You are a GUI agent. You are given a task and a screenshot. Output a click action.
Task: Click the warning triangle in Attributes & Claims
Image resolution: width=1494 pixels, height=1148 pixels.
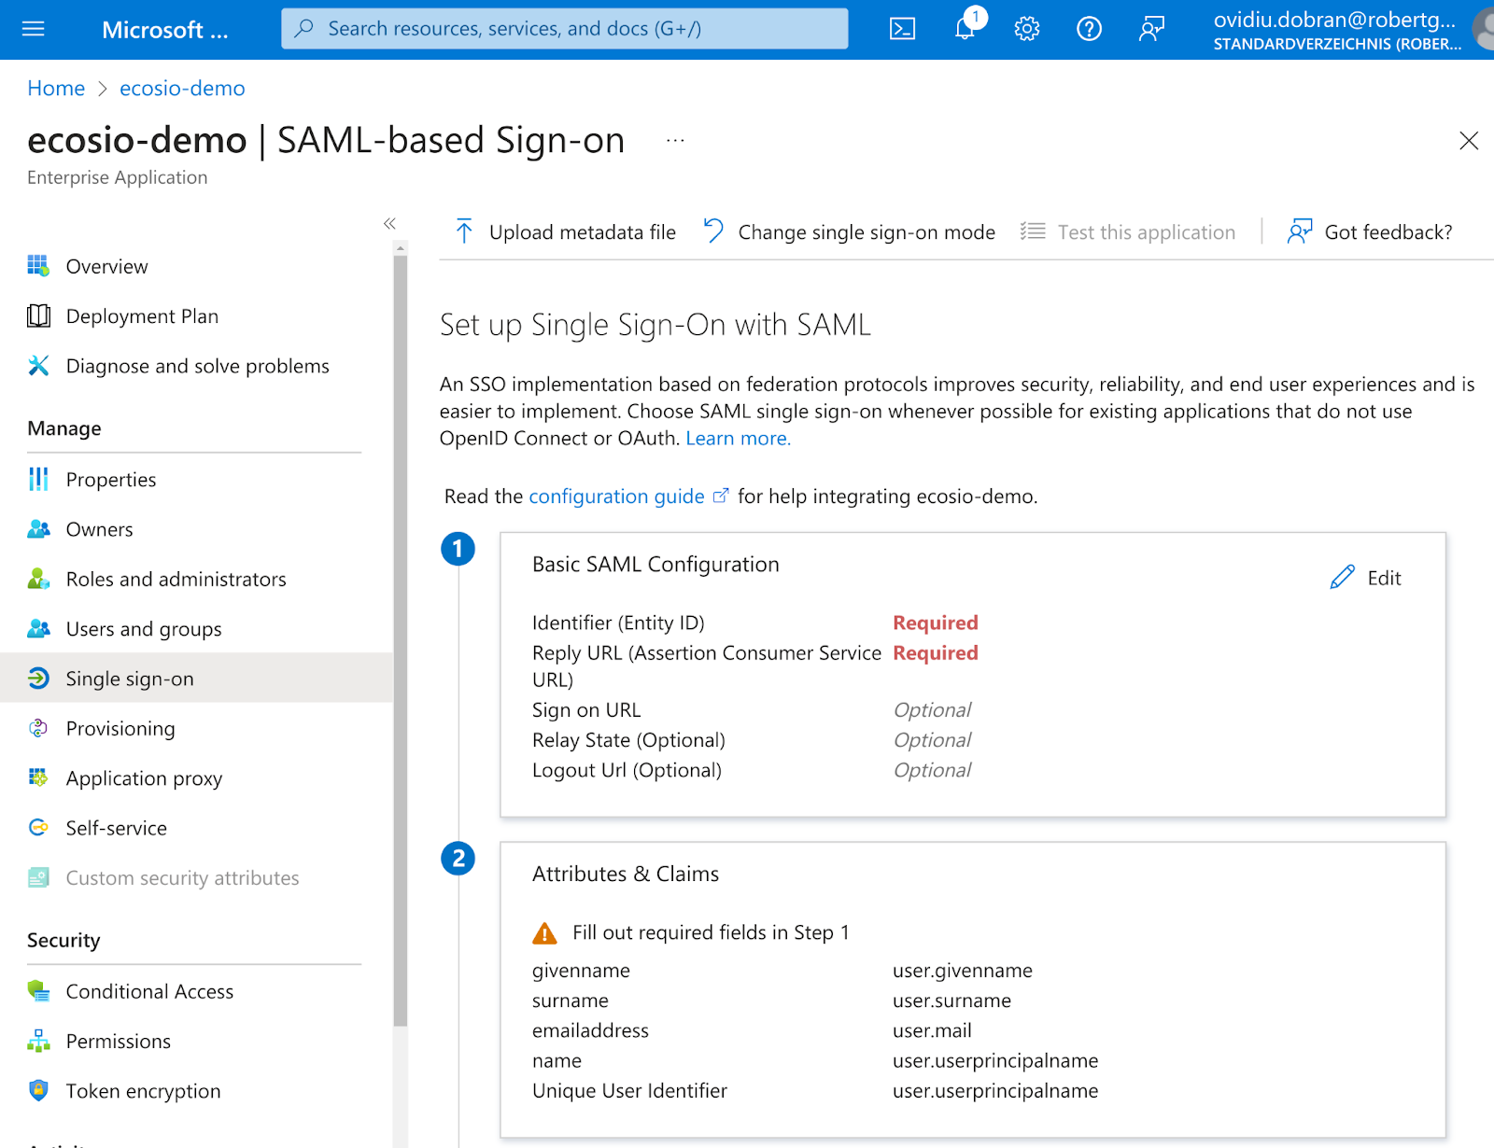tap(544, 932)
